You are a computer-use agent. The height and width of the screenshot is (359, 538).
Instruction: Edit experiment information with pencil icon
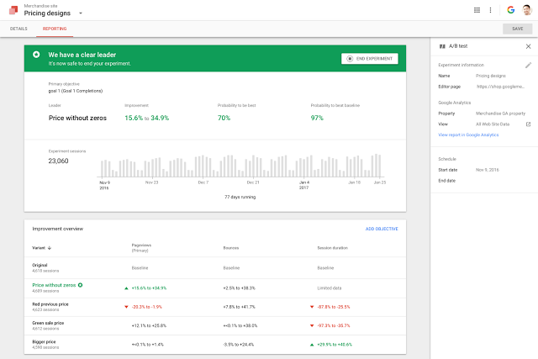[528, 64]
